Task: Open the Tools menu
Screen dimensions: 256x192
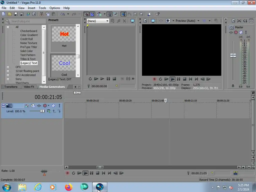Action: 42,8
